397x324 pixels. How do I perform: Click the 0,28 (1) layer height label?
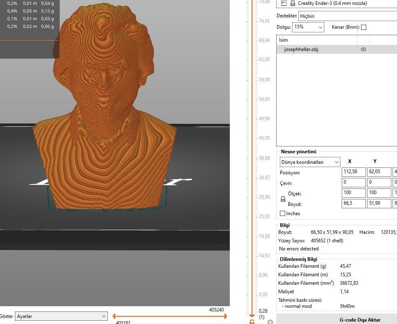(x=263, y=314)
